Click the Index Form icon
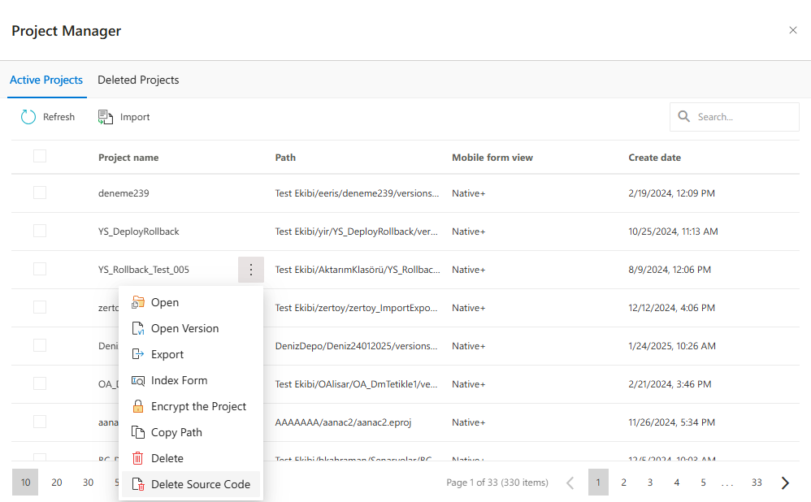Viewport: 811px width, 502px height. click(x=137, y=380)
